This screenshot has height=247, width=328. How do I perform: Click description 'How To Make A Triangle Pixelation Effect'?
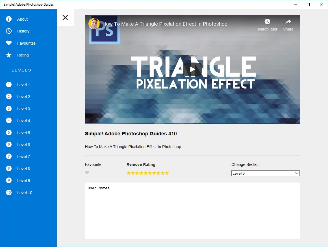click(x=133, y=147)
